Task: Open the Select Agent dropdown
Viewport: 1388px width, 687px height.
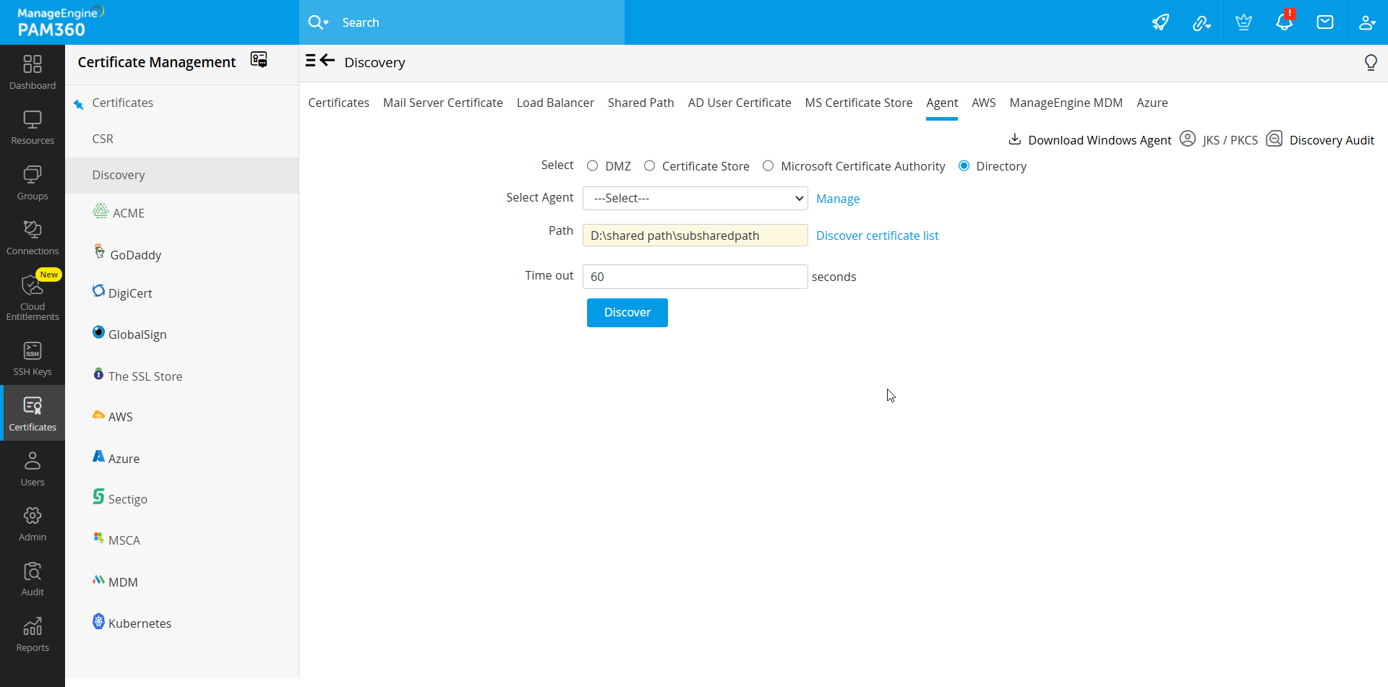Action: (694, 198)
